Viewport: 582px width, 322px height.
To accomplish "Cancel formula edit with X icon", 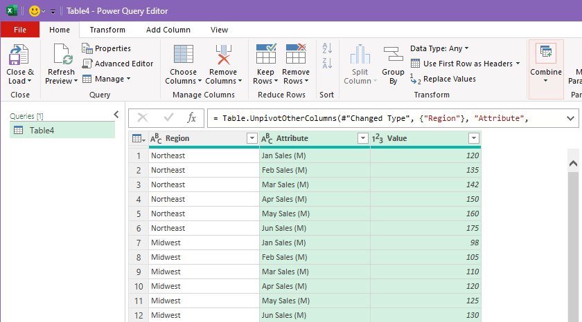I will pyautogui.click(x=143, y=118).
